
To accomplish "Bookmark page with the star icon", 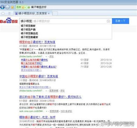I will (12, 7).
